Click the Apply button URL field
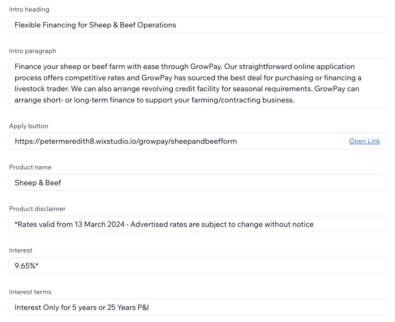395x322 pixels. [173, 141]
